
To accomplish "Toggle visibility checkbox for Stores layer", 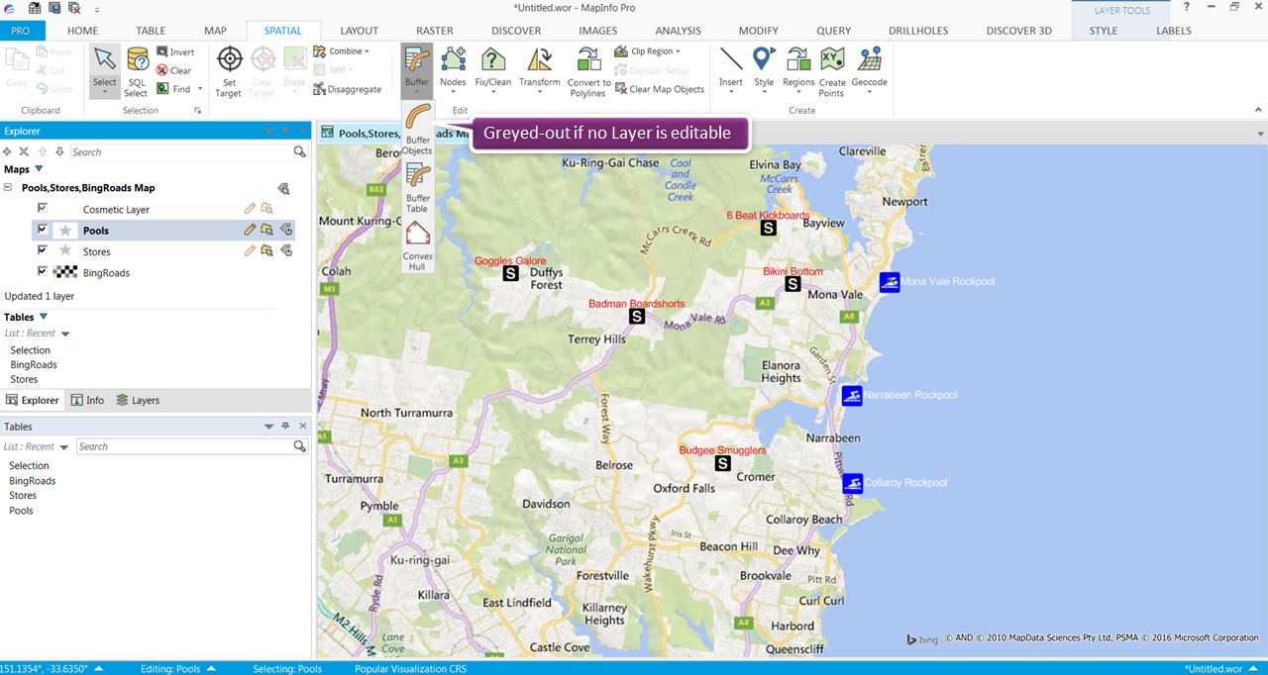I will [43, 250].
